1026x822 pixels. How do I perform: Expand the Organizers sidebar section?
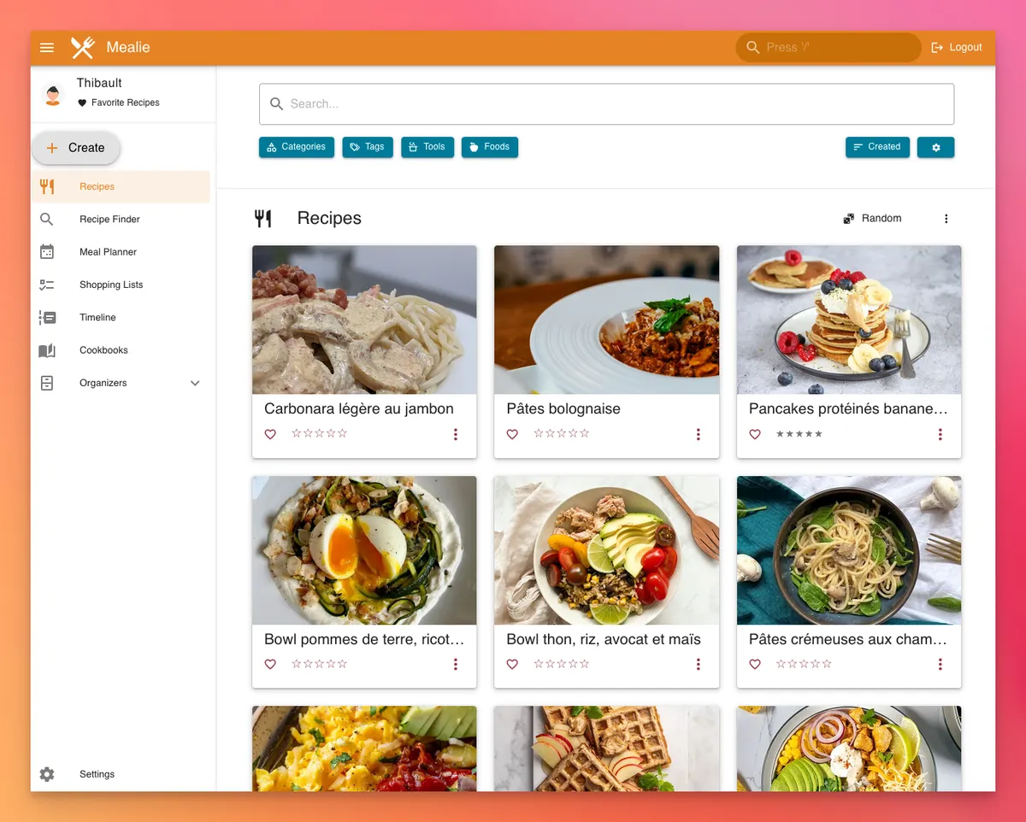click(121, 383)
